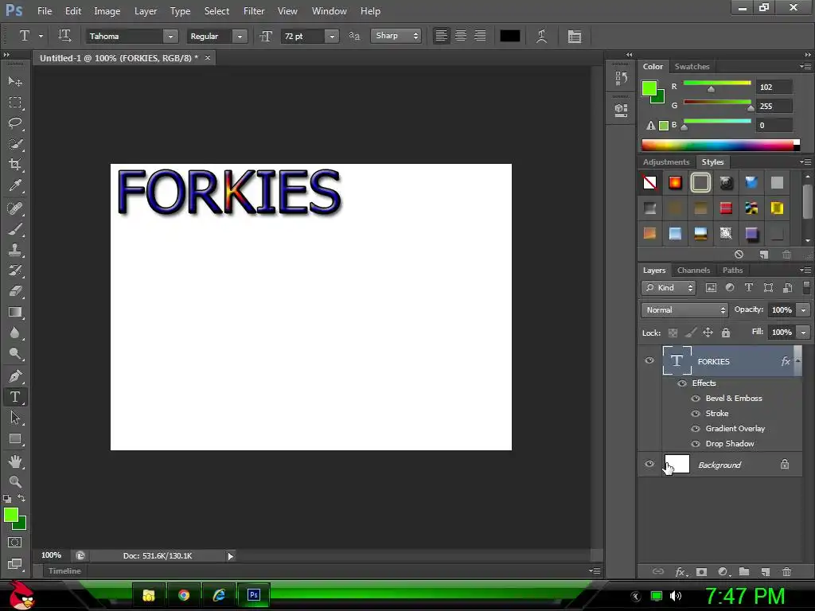Viewport: 815px width, 611px height.
Task: Select the Rectangular Marquee tool
Action: click(x=15, y=103)
